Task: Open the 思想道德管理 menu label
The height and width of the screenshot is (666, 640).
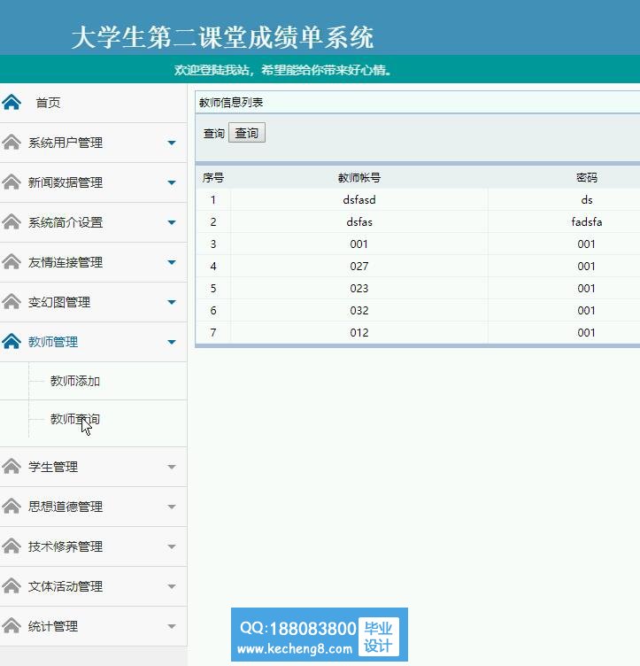Action: click(x=66, y=507)
